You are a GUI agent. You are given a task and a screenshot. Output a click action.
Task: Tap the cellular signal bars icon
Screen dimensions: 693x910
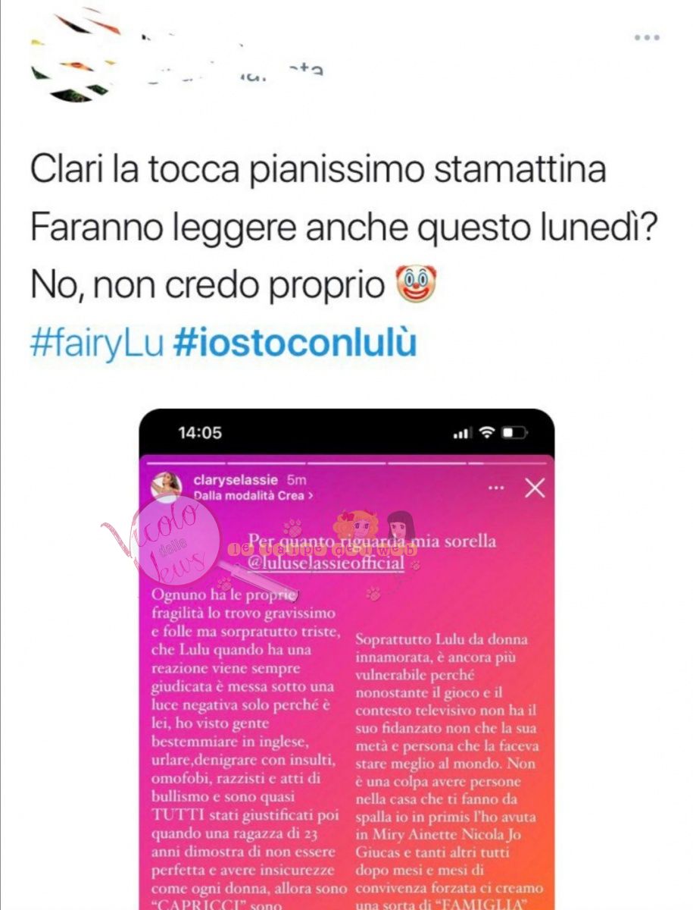462,433
